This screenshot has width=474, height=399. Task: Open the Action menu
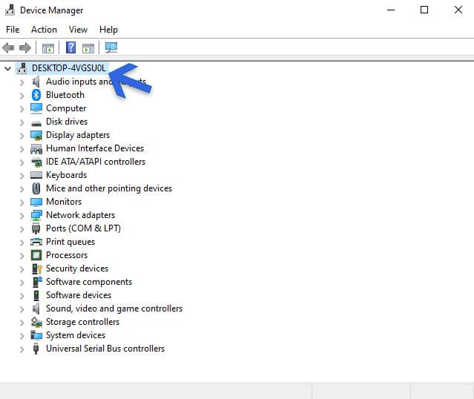44,30
